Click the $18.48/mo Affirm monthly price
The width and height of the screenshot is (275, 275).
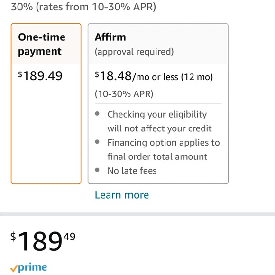coord(113,76)
